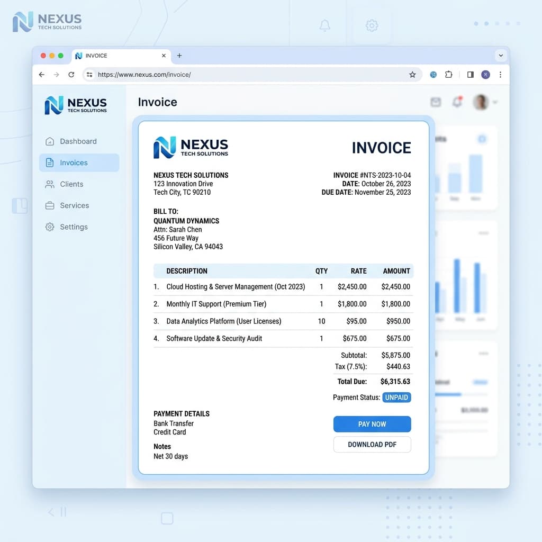Open notifications bell with red dot
Viewport: 542px width, 542px height.
tap(457, 102)
